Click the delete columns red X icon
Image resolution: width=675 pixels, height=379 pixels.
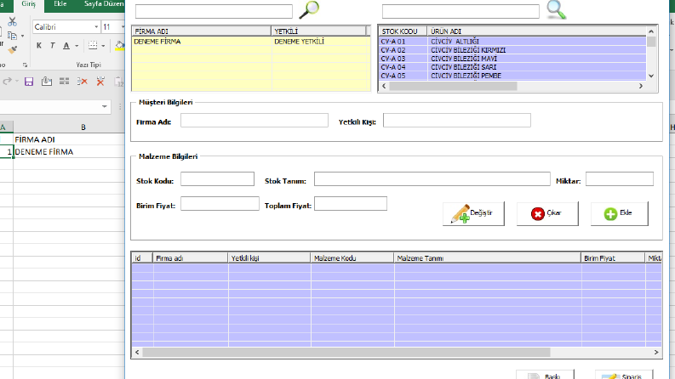click(100, 82)
